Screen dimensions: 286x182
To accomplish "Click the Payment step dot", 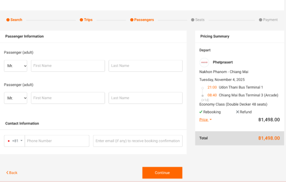I will coord(261,20).
